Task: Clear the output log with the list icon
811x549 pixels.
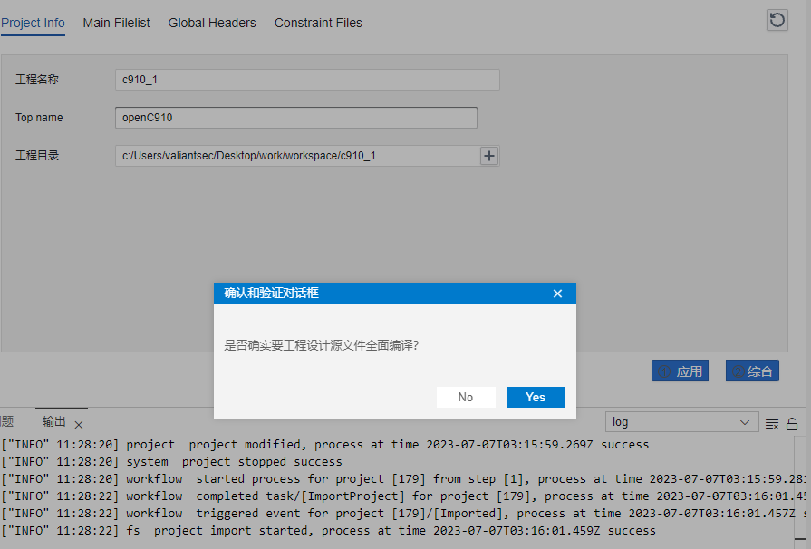Action: [772, 423]
